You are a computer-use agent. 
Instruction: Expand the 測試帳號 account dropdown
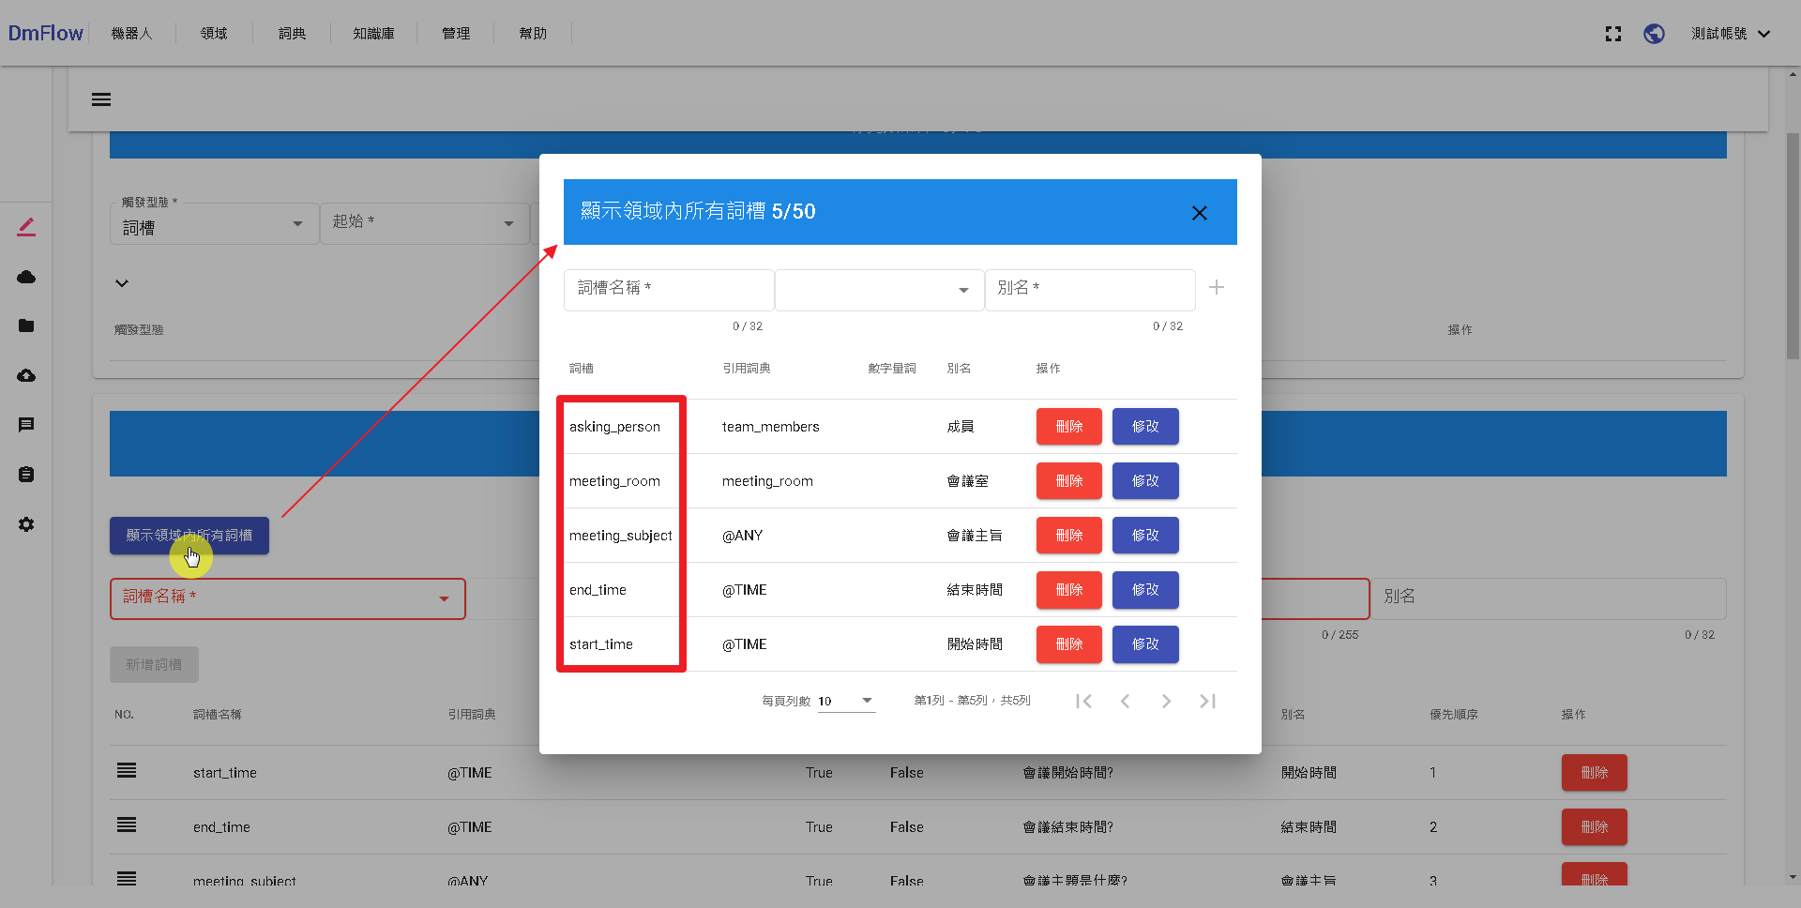click(x=1731, y=34)
